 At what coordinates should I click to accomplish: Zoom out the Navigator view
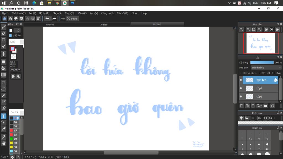pos(259,30)
